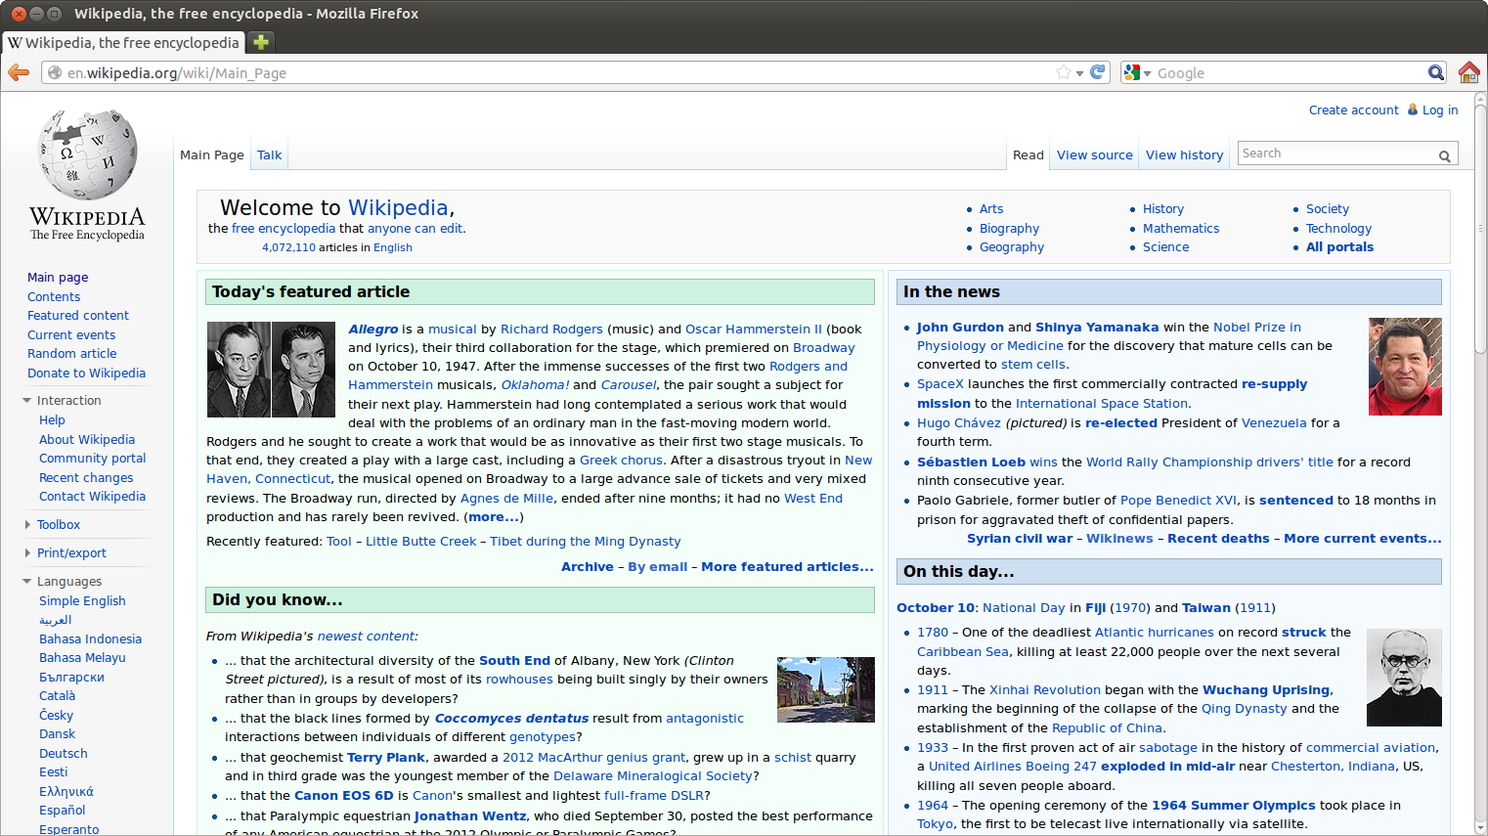The height and width of the screenshot is (836, 1488).
Task: Open a new tab with the plus button
Action: coord(260,42)
